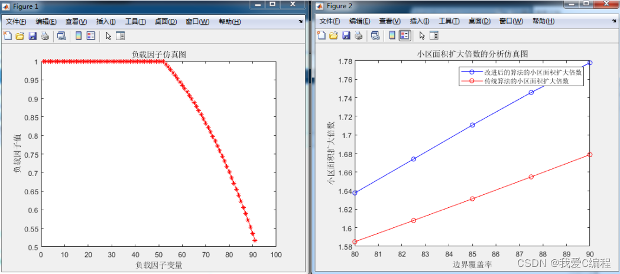Minimize the Figure 1 window
This screenshot has width=620, height=274.
coord(258,4)
